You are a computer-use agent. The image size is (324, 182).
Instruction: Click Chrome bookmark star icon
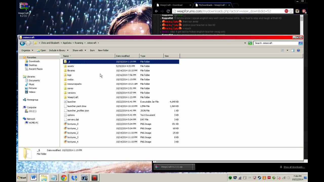click(291, 11)
